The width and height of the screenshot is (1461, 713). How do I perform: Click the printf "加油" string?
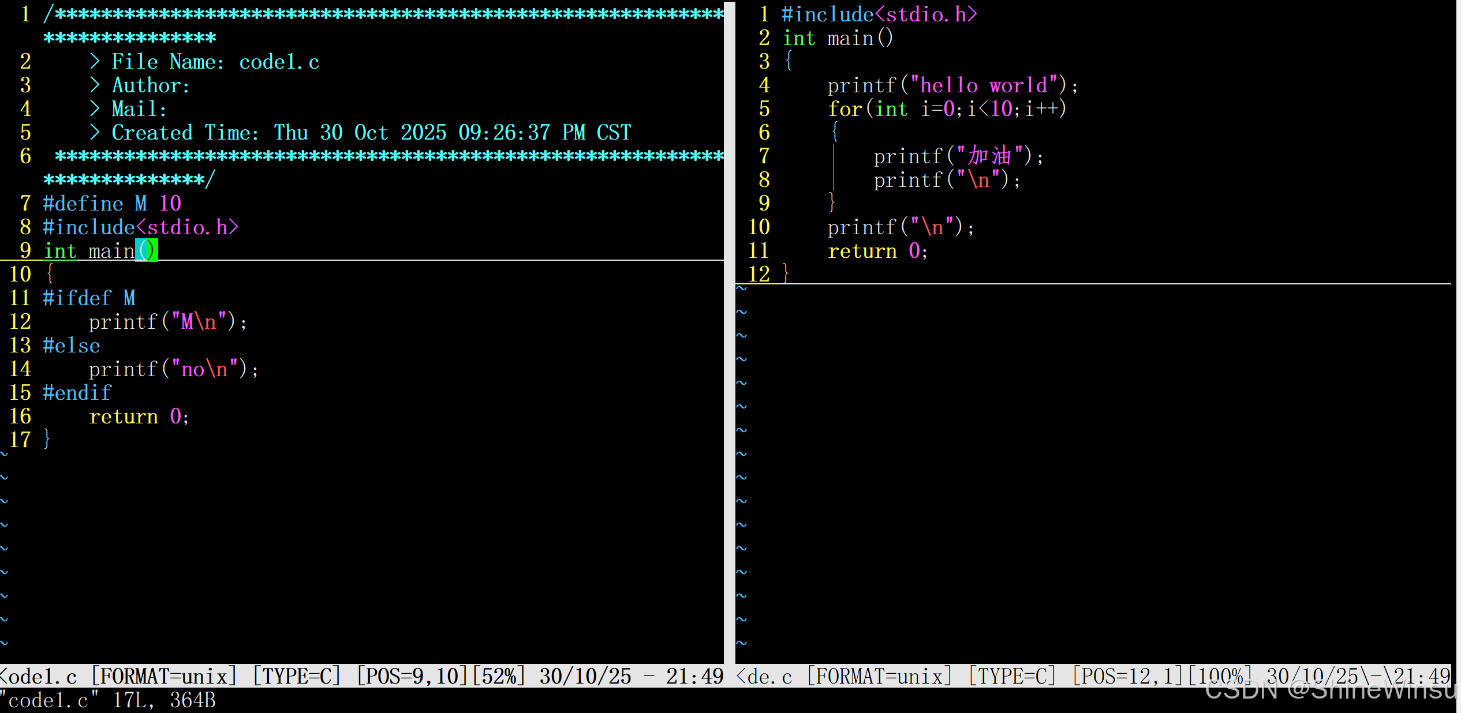coord(989,156)
